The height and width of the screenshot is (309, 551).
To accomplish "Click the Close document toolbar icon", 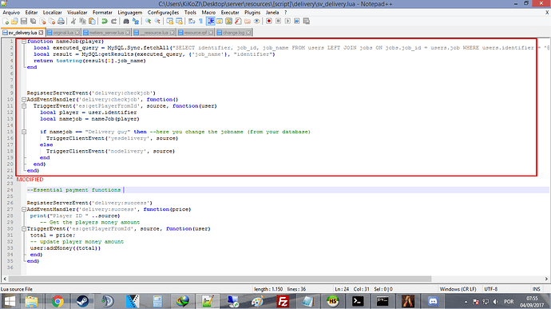I will click(42, 21).
